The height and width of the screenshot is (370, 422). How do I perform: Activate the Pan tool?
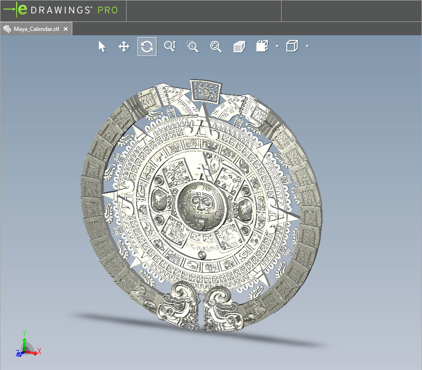click(124, 47)
